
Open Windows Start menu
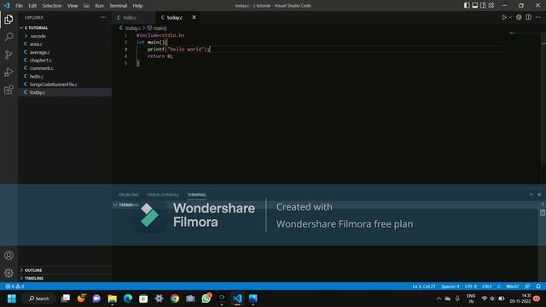click(x=11, y=298)
